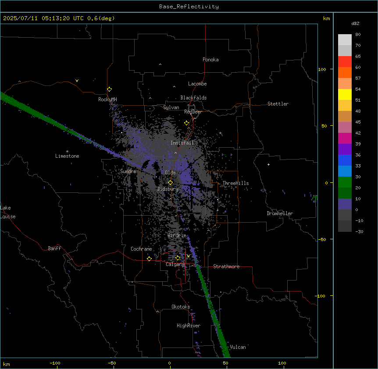
Task: Click the RockyMH label
Action: tap(107, 99)
